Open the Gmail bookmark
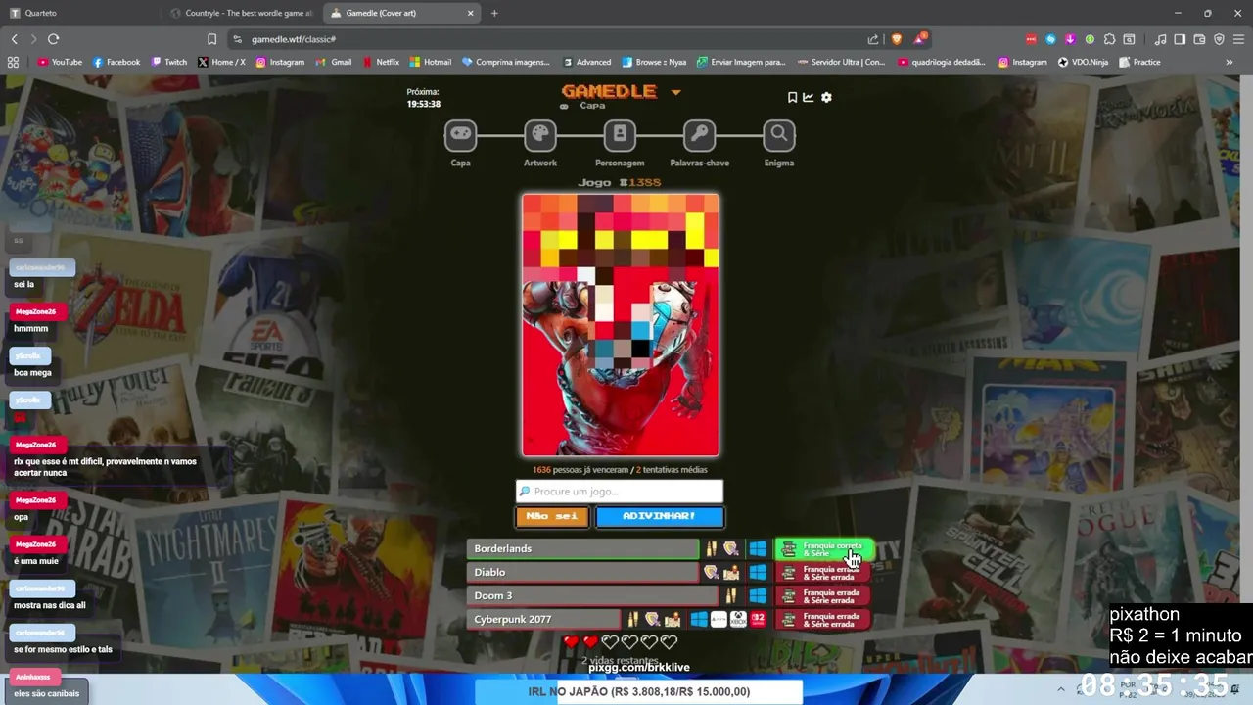The height and width of the screenshot is (705, 1253). pos(334,62)
